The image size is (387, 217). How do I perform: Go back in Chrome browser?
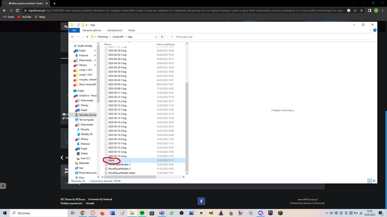point(4,10)
